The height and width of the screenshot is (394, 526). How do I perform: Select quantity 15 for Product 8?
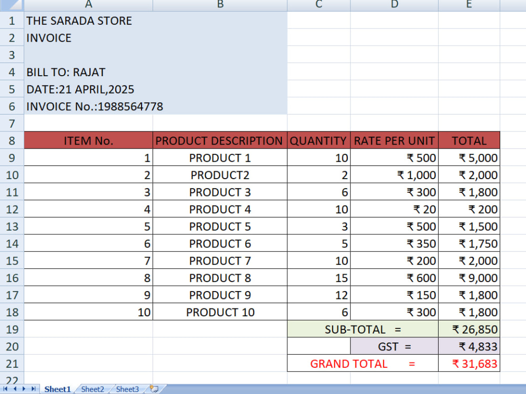click(x=319, y=278)
